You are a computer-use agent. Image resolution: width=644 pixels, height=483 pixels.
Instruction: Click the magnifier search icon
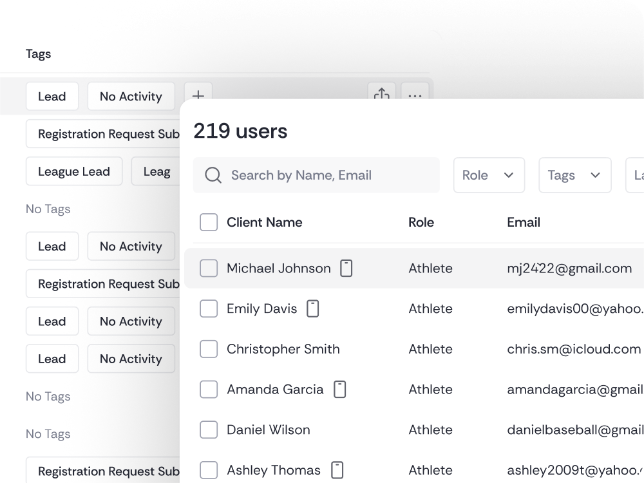pyautogui.click(x=213, y=175)
